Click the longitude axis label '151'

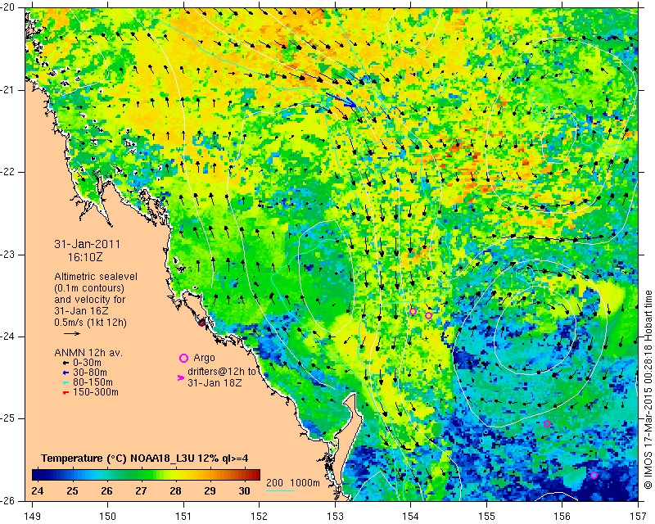point(183,517)
